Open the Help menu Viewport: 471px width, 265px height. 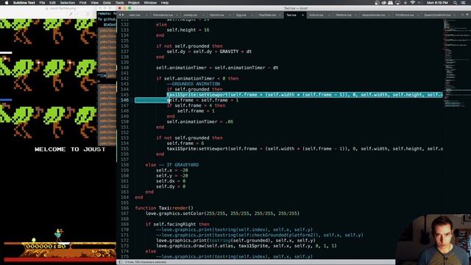[x=165, y=3]
